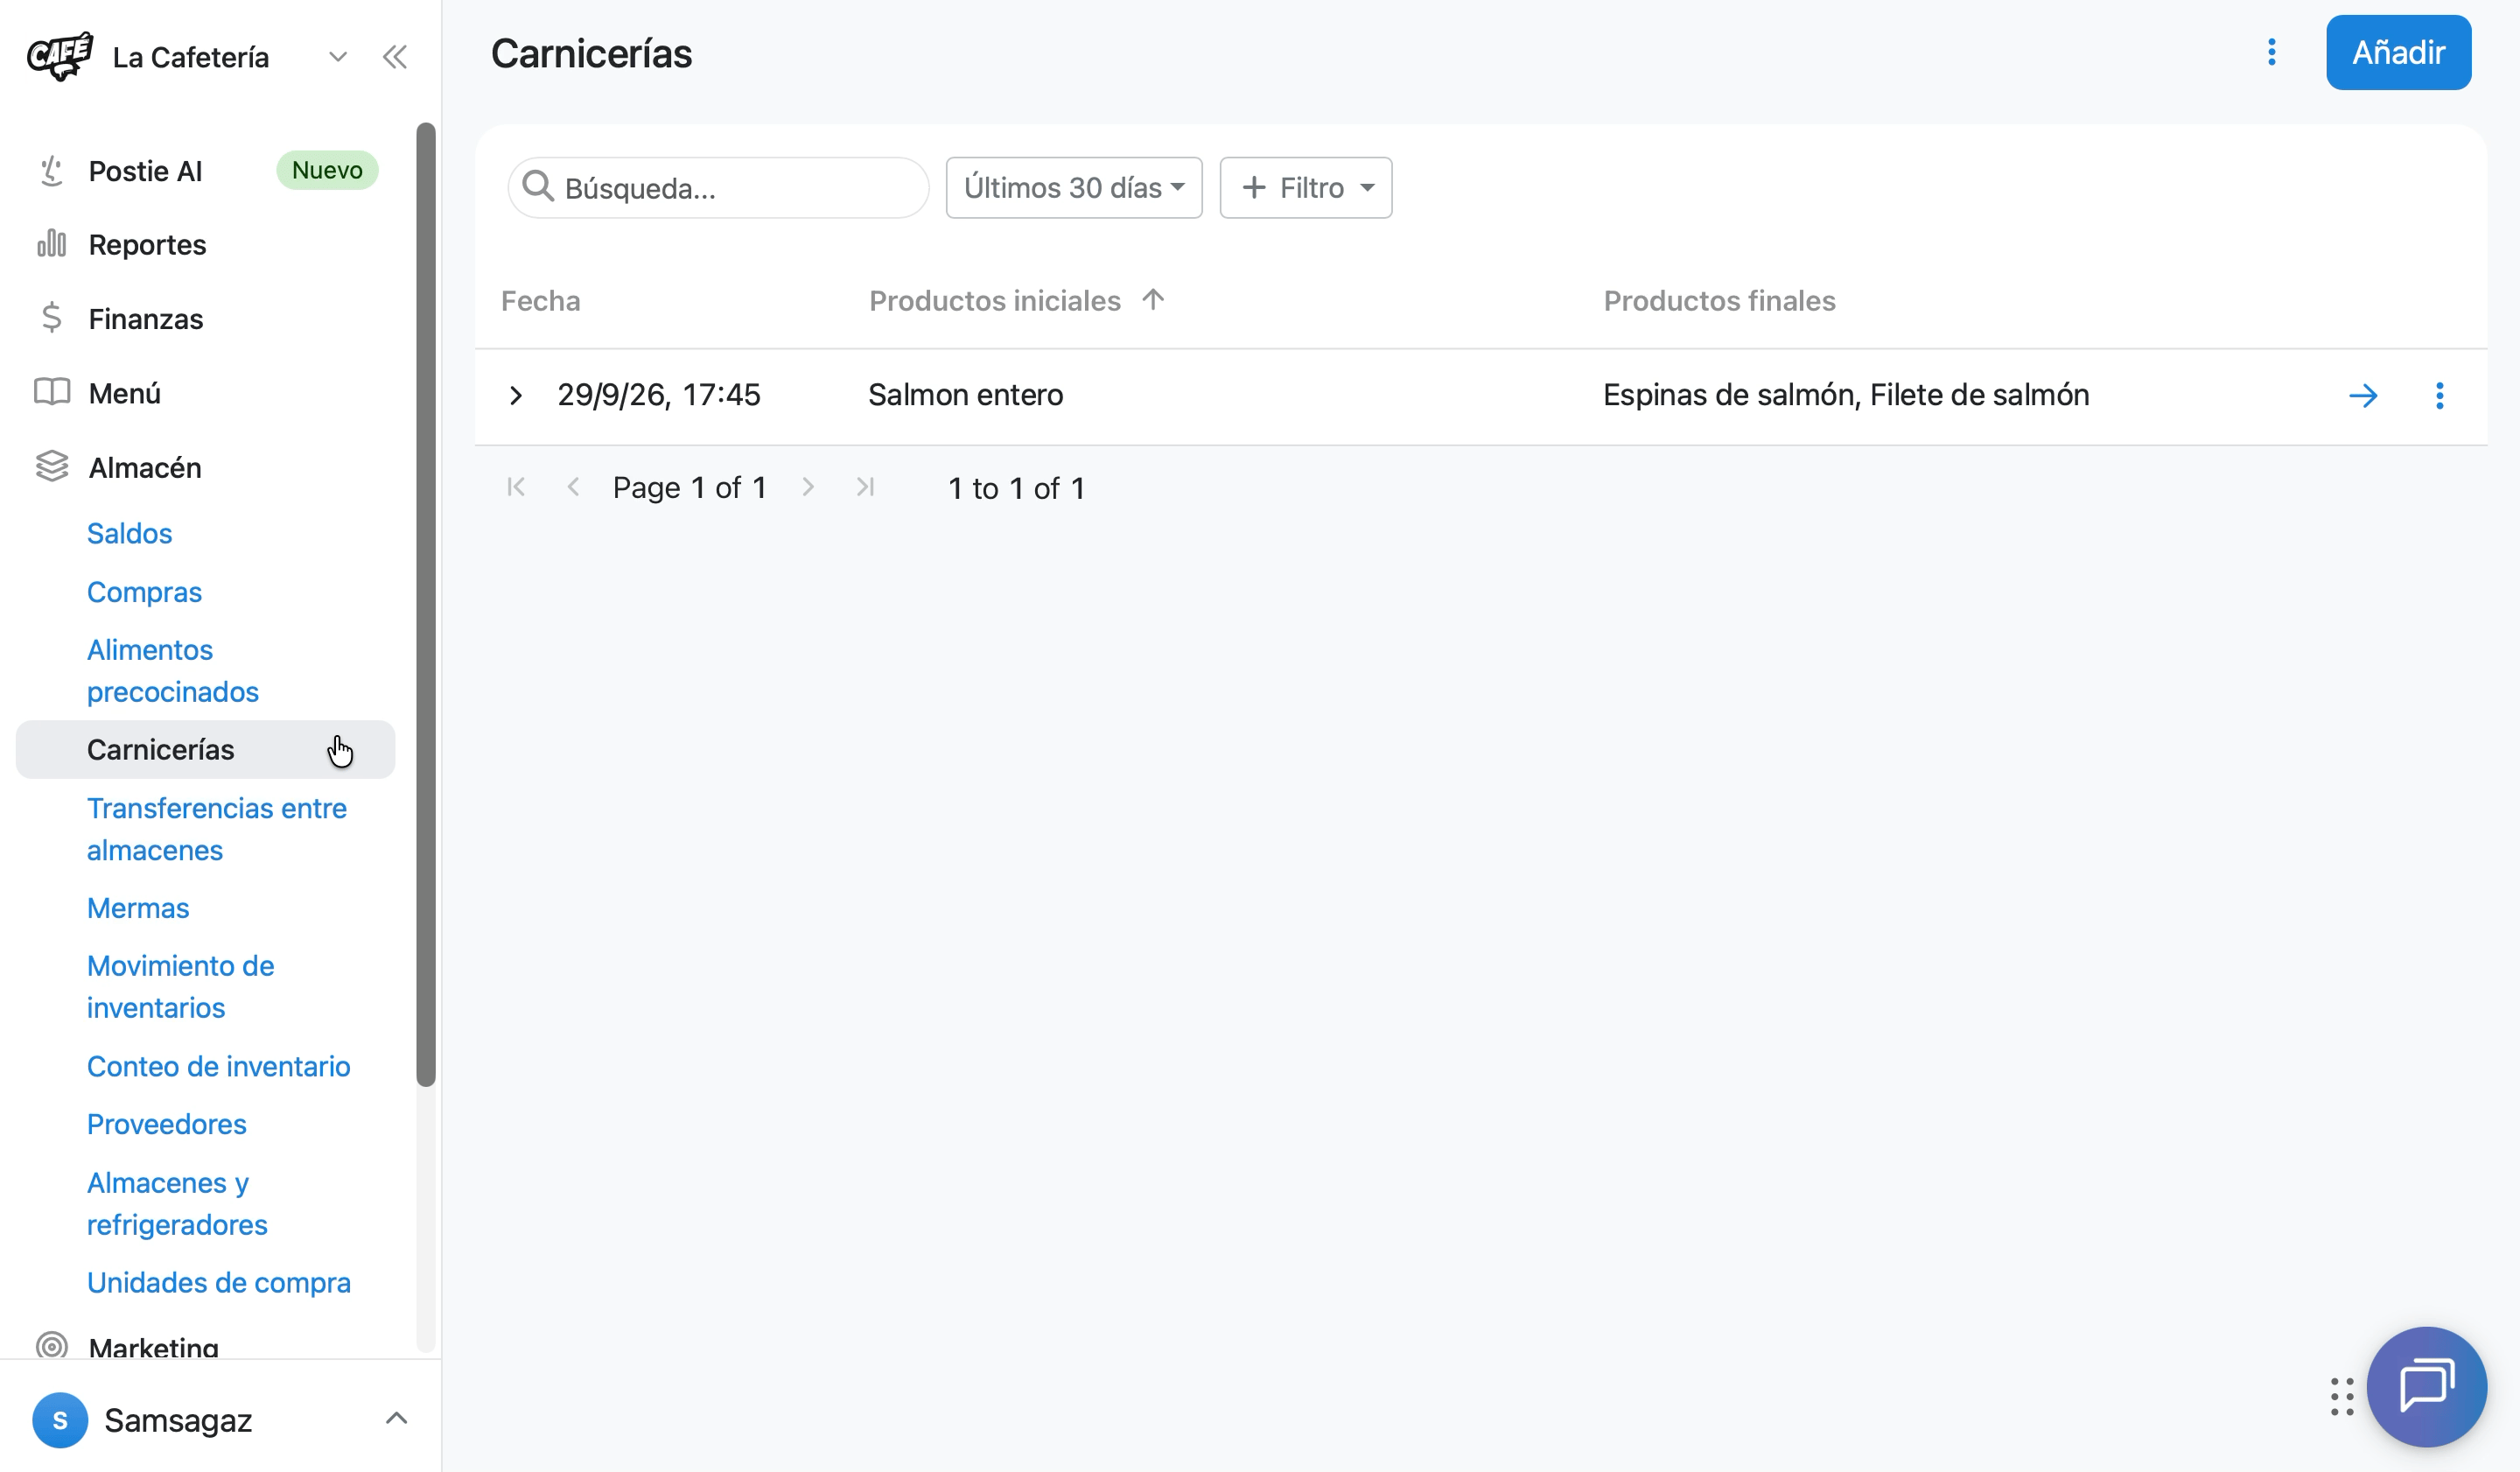Screen dimensions: 2520x1472
Task: Open the Marketing menu
Action: (x=153, y=1347)
